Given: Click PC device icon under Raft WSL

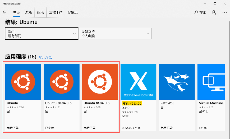Looking at the screenshot, I should point(162,108).
